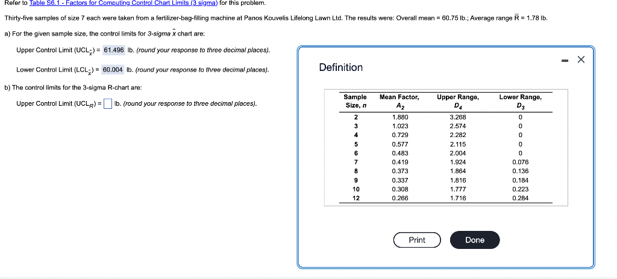Click the D4 value 1.864
617x279 pixels.
coord(458,171)
